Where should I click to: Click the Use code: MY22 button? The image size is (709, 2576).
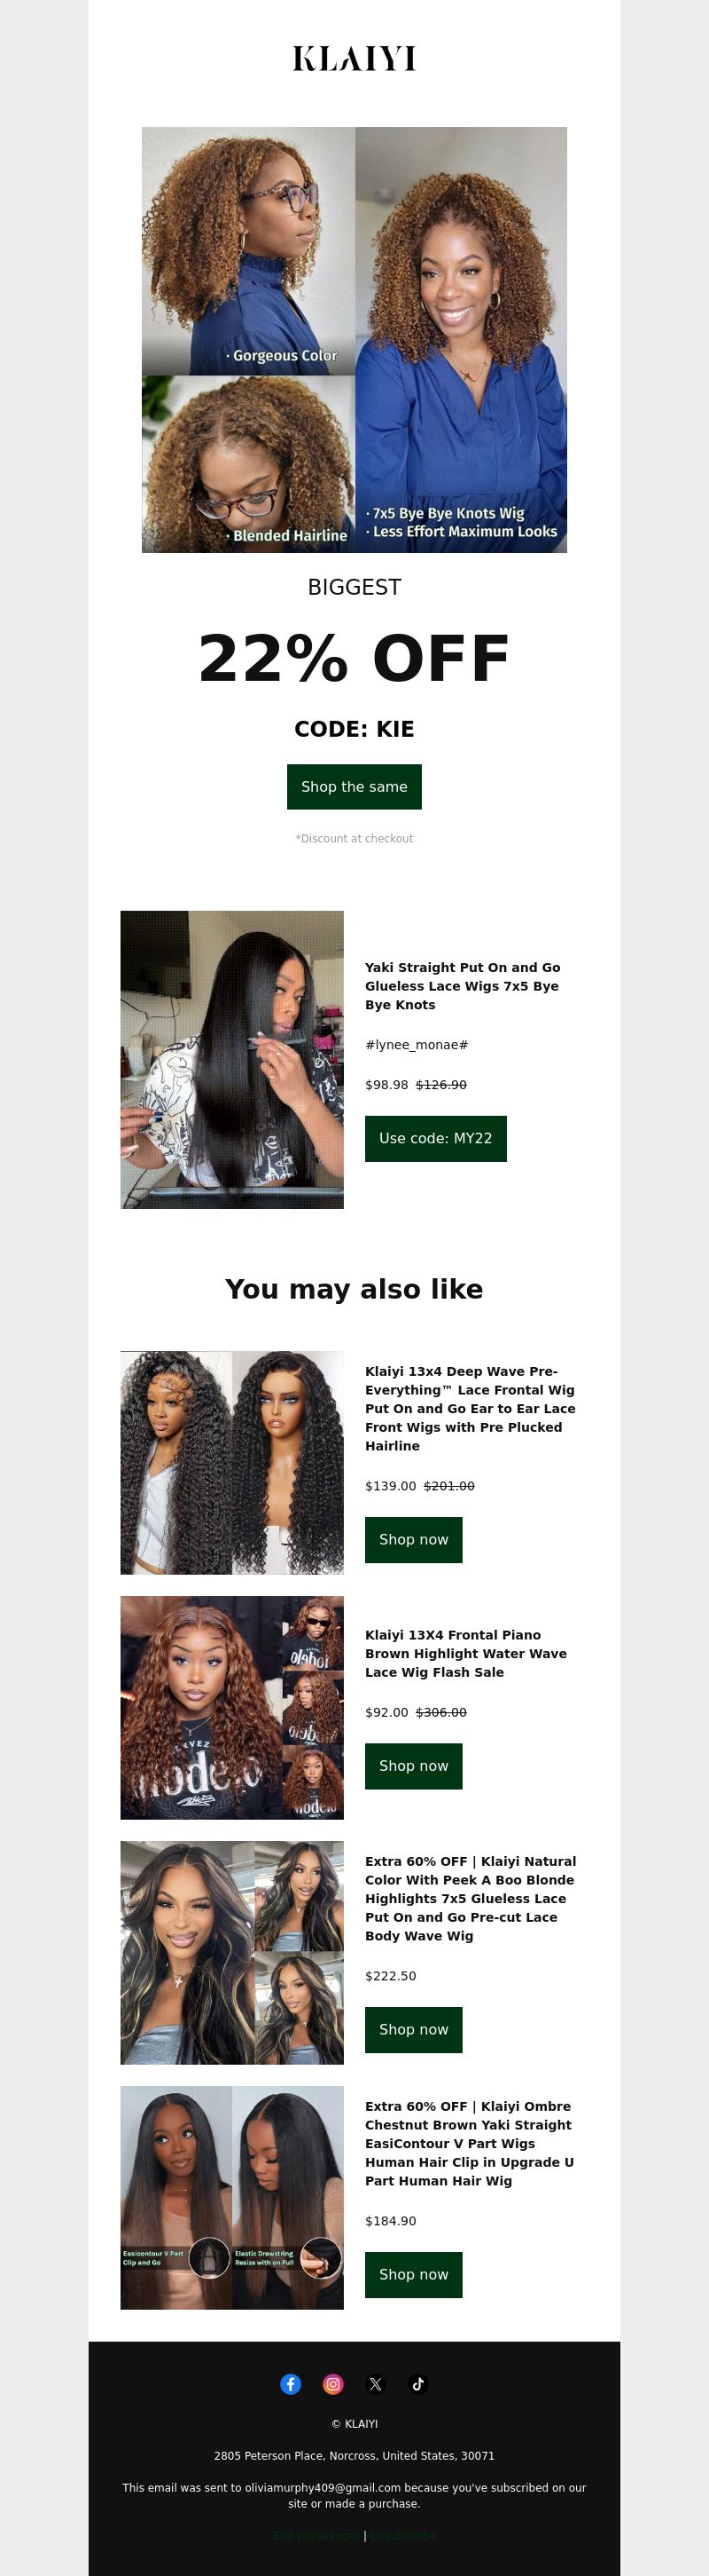coord(435,1139)
